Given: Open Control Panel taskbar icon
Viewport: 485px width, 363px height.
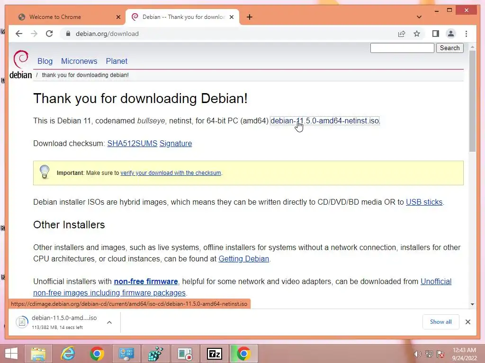Looking at the screenshot, I should 126,354.
